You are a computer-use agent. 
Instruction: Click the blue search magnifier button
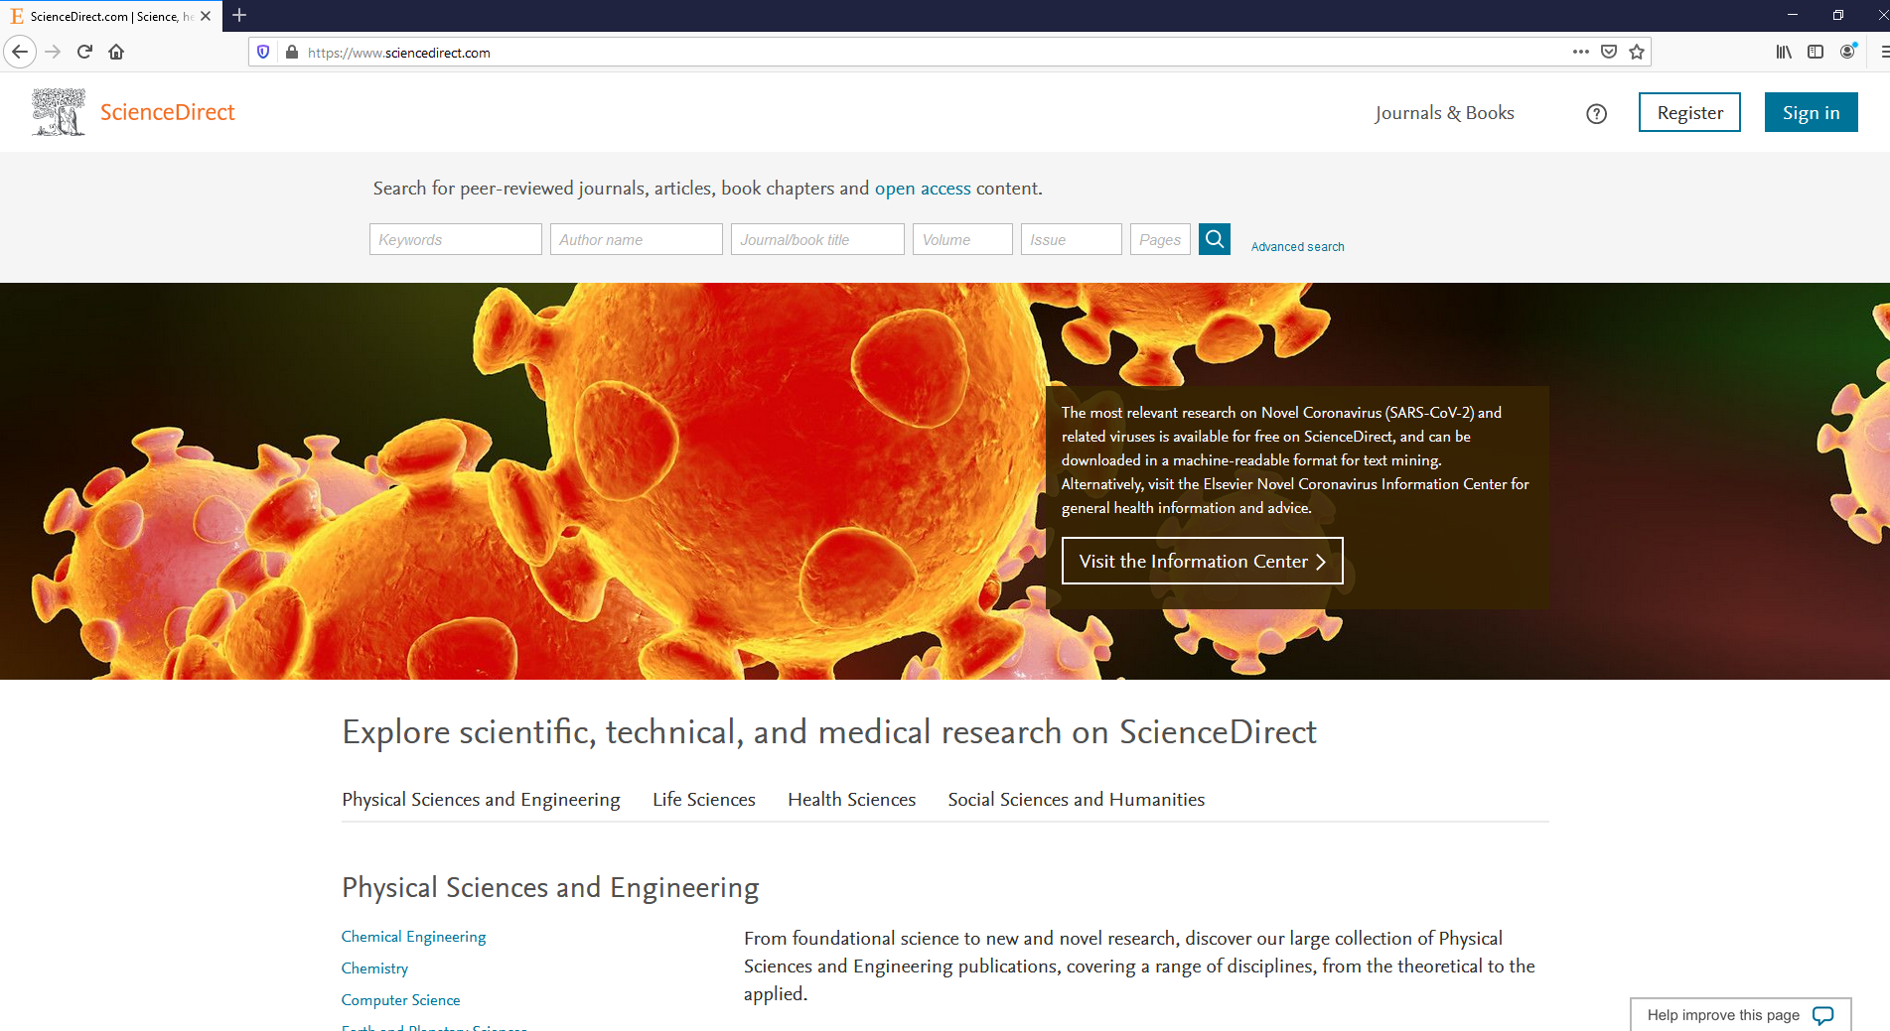point(1214,239)
